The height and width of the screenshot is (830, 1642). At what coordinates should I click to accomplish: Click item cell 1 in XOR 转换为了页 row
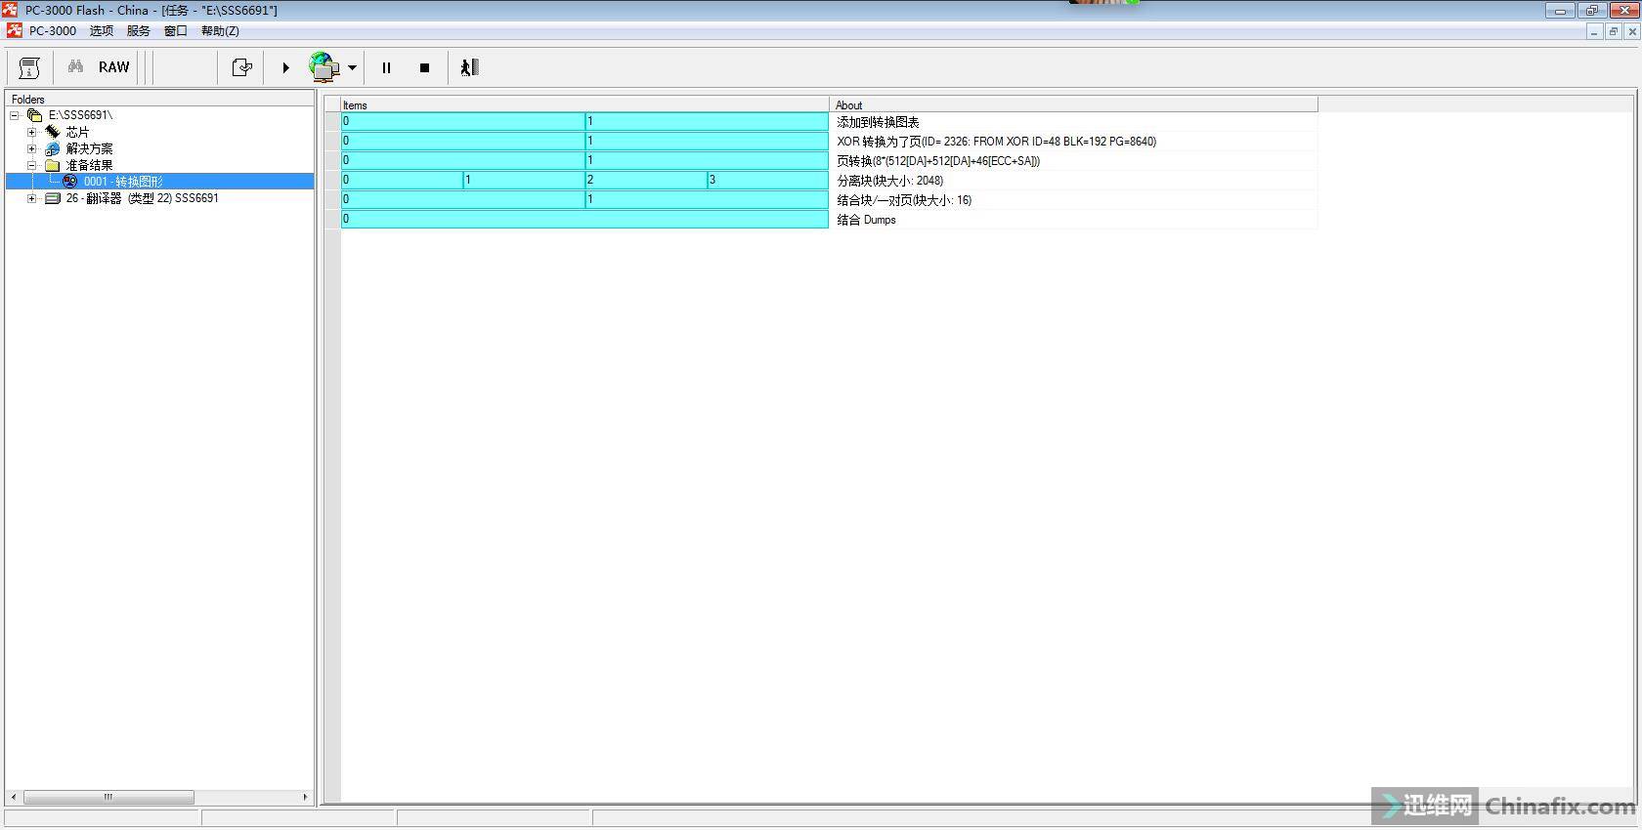pyautogui.click(x=707, y=141)
